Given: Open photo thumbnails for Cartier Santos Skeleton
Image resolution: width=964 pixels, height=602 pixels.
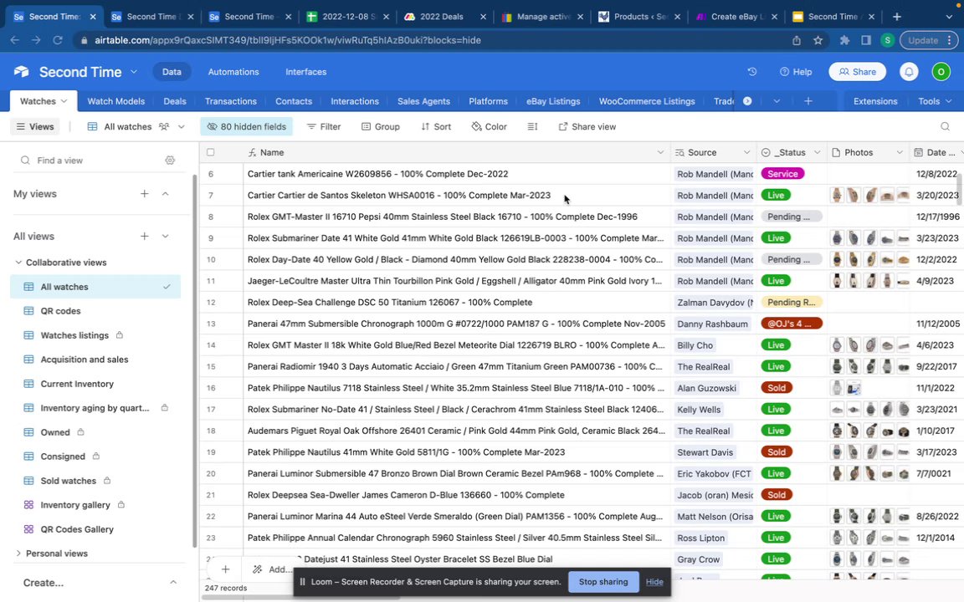Looking at the screenshot, I should point(869,196).
